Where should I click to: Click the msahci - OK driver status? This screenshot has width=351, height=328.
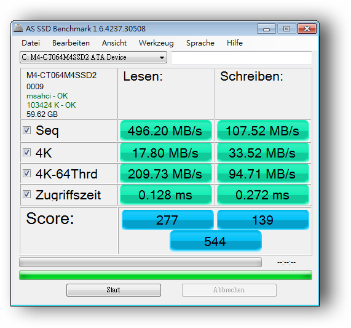pos(47,96)
